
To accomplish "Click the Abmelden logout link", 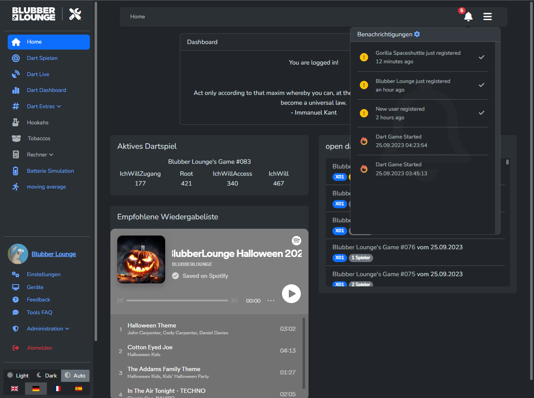I will click(x=39, y=348).
